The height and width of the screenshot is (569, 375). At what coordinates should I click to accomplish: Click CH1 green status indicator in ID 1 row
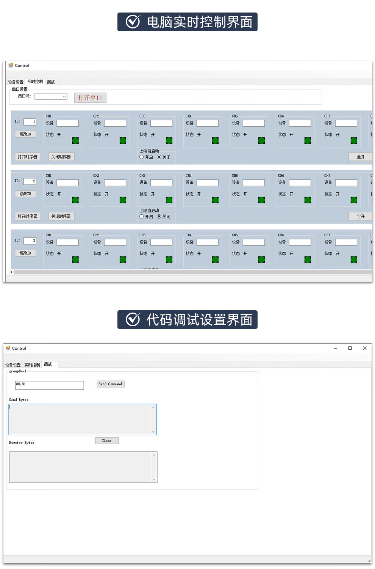[75, 141]
